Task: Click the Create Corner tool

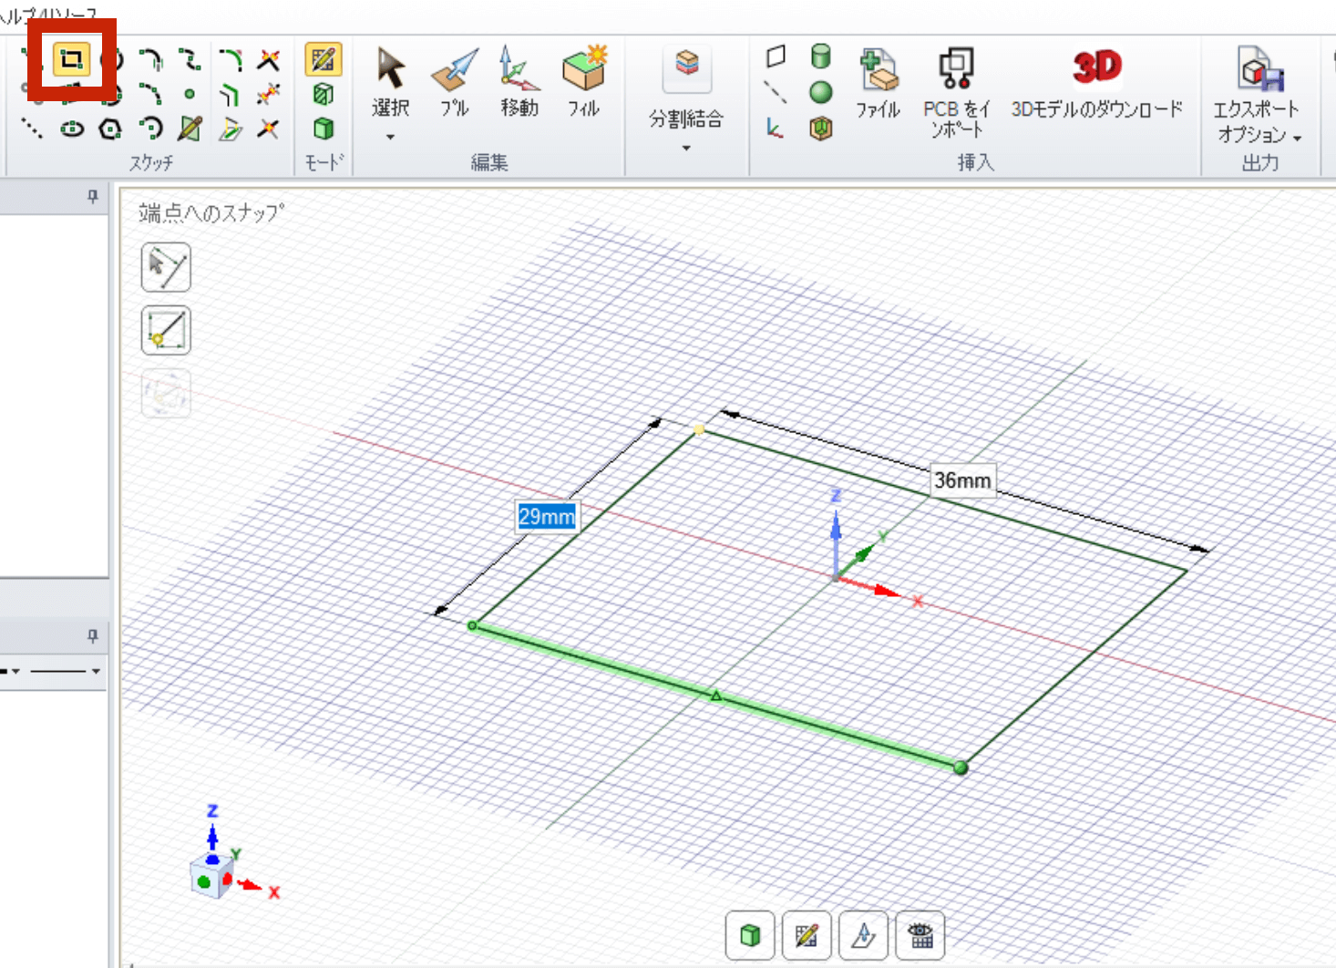Action: pyautogui.click(x=268, y=60)
